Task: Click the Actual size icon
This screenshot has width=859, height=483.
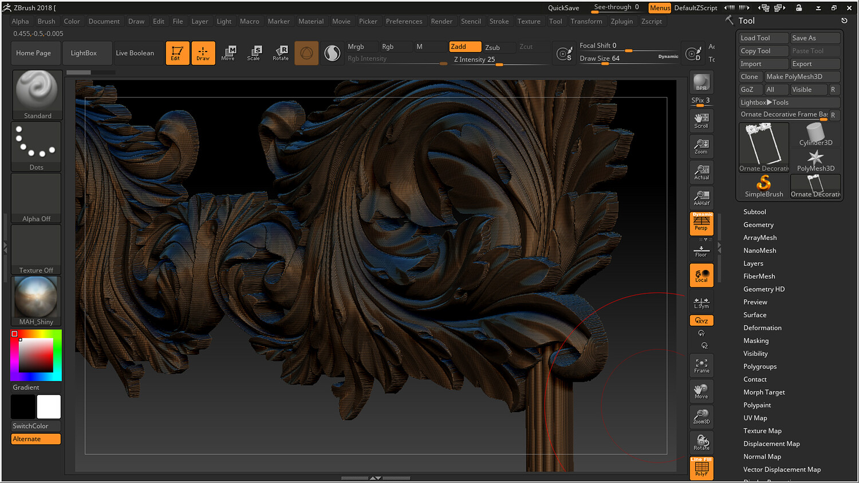Action: coord(701,172)
